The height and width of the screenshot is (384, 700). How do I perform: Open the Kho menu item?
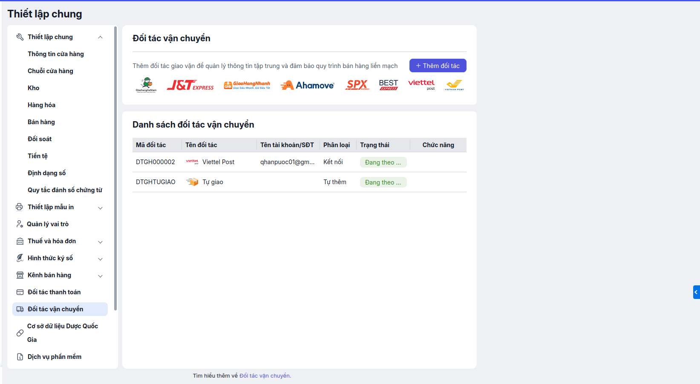[x=34, y=88]
